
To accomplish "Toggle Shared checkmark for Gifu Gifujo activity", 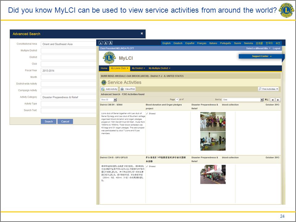I will point(147,166).
